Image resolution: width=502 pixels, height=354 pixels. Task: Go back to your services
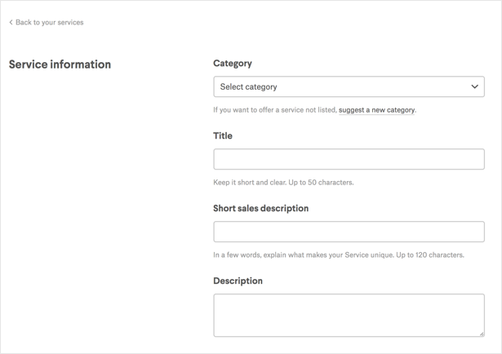tap(49, 23)
